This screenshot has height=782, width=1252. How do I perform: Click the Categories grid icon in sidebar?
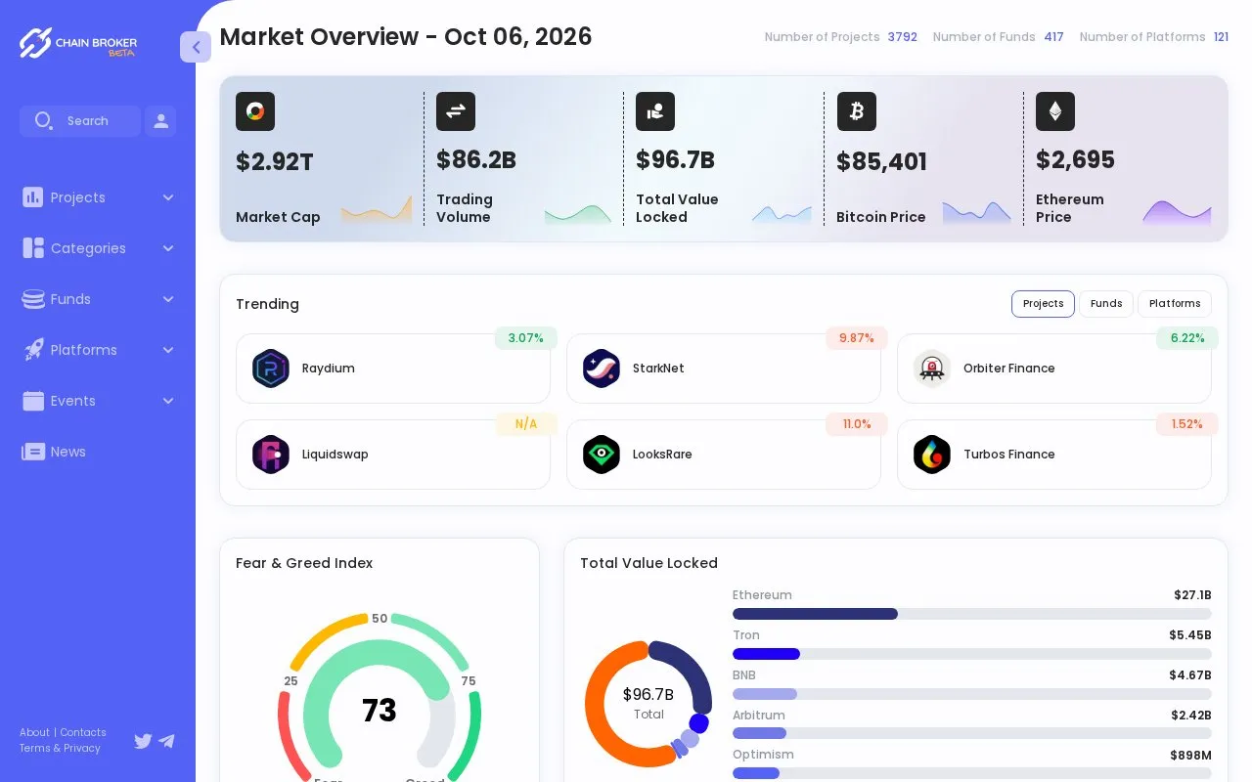33,248
